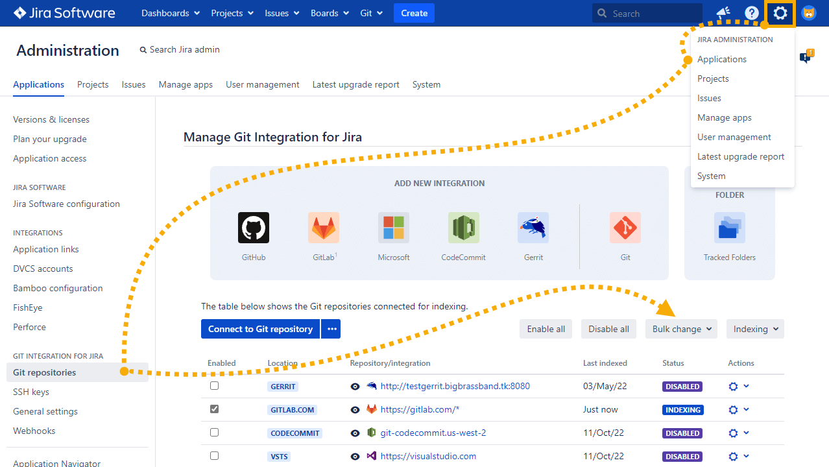Image resolution: width=829 pixels, height=467 pixels.
Task: Uncheck the GITLAB.COM repository checkbox
Action: 214,409
